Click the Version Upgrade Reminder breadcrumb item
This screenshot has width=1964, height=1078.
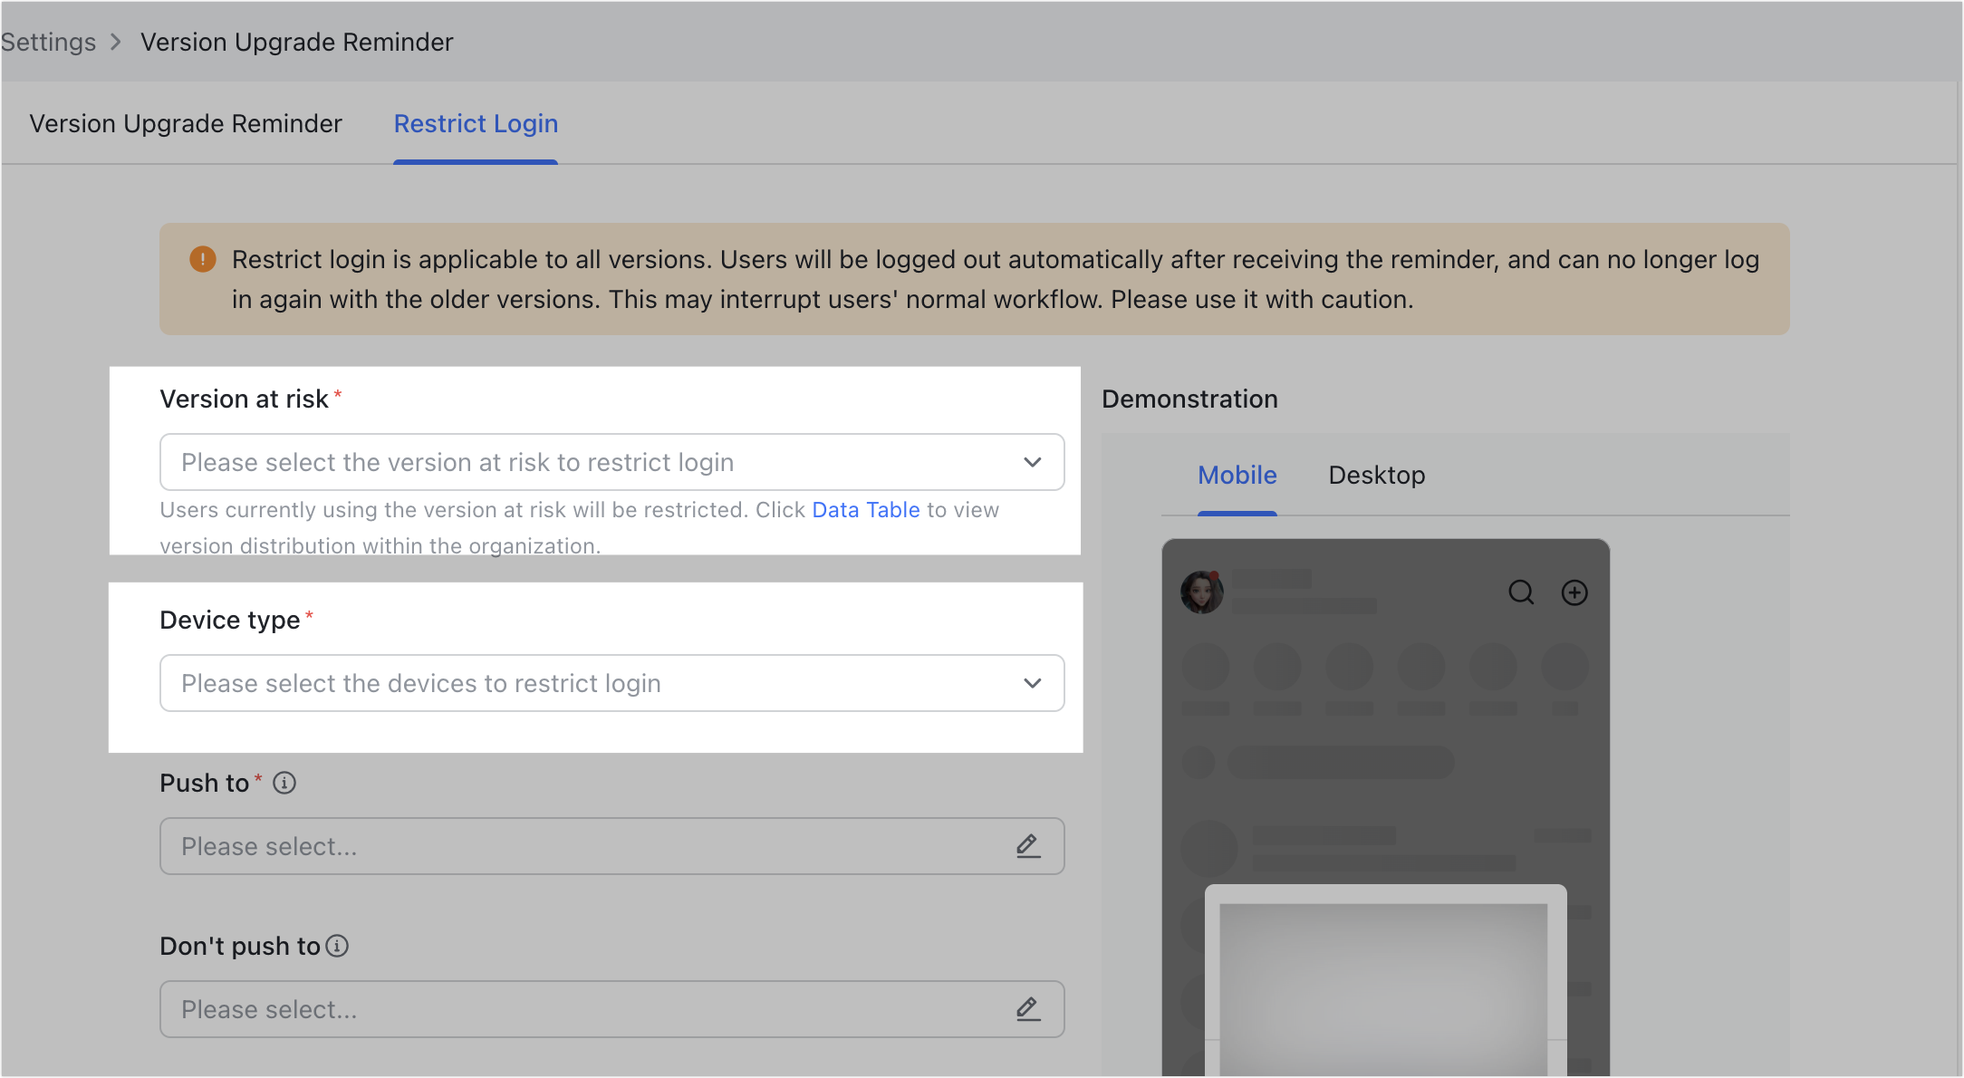[x=296, y=42]
